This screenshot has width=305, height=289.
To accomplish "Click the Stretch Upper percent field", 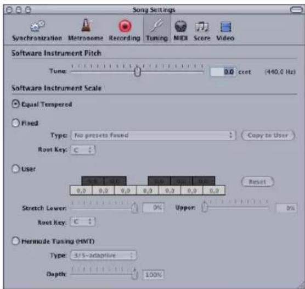I will [x=287, y=208].
